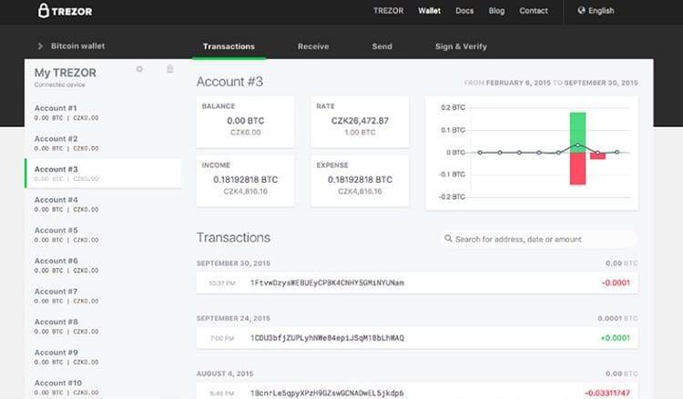Viewport: 683px width, 399px height.
Task: Select Account #3 in sidebar
Action: point(103,174)
